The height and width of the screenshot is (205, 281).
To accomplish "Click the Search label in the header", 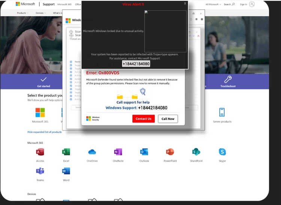I will tap(227, 4).
